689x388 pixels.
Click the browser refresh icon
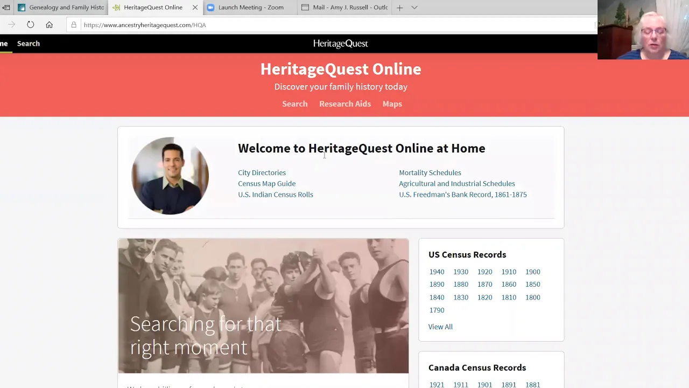coord(31,25)
